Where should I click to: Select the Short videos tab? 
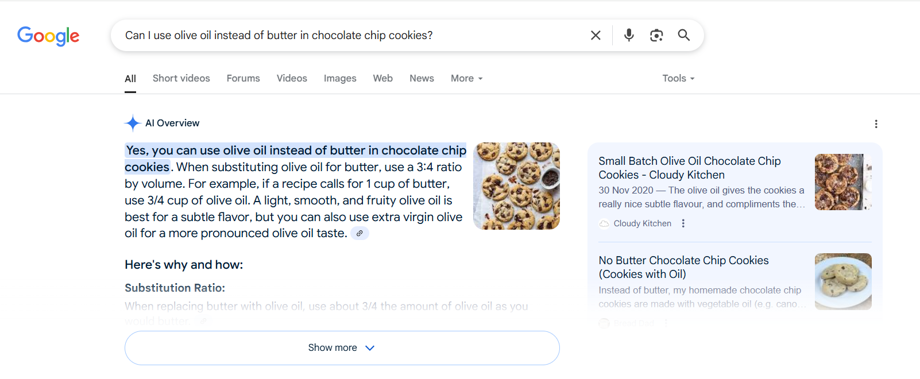coord(181,78)
